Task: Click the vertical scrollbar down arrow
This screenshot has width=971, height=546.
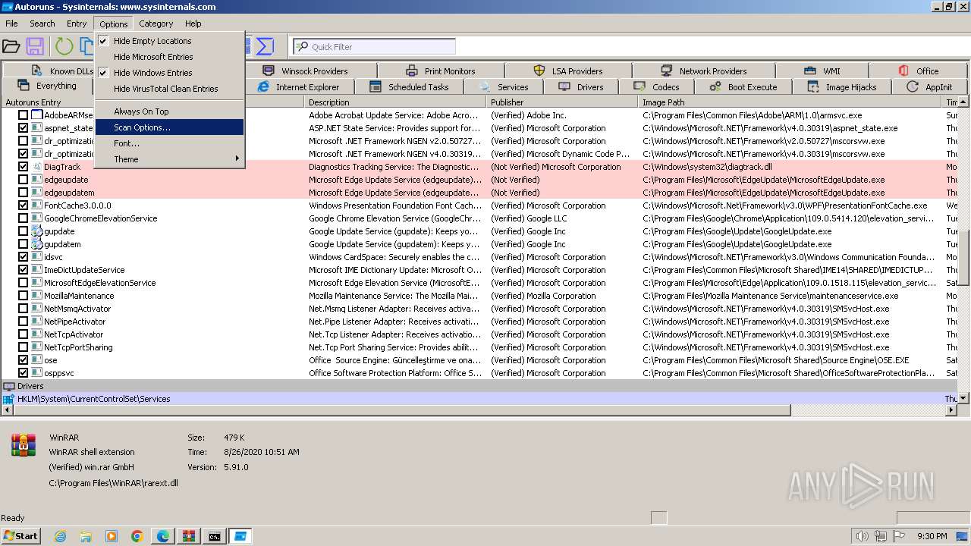Action: tap(964, 398)
